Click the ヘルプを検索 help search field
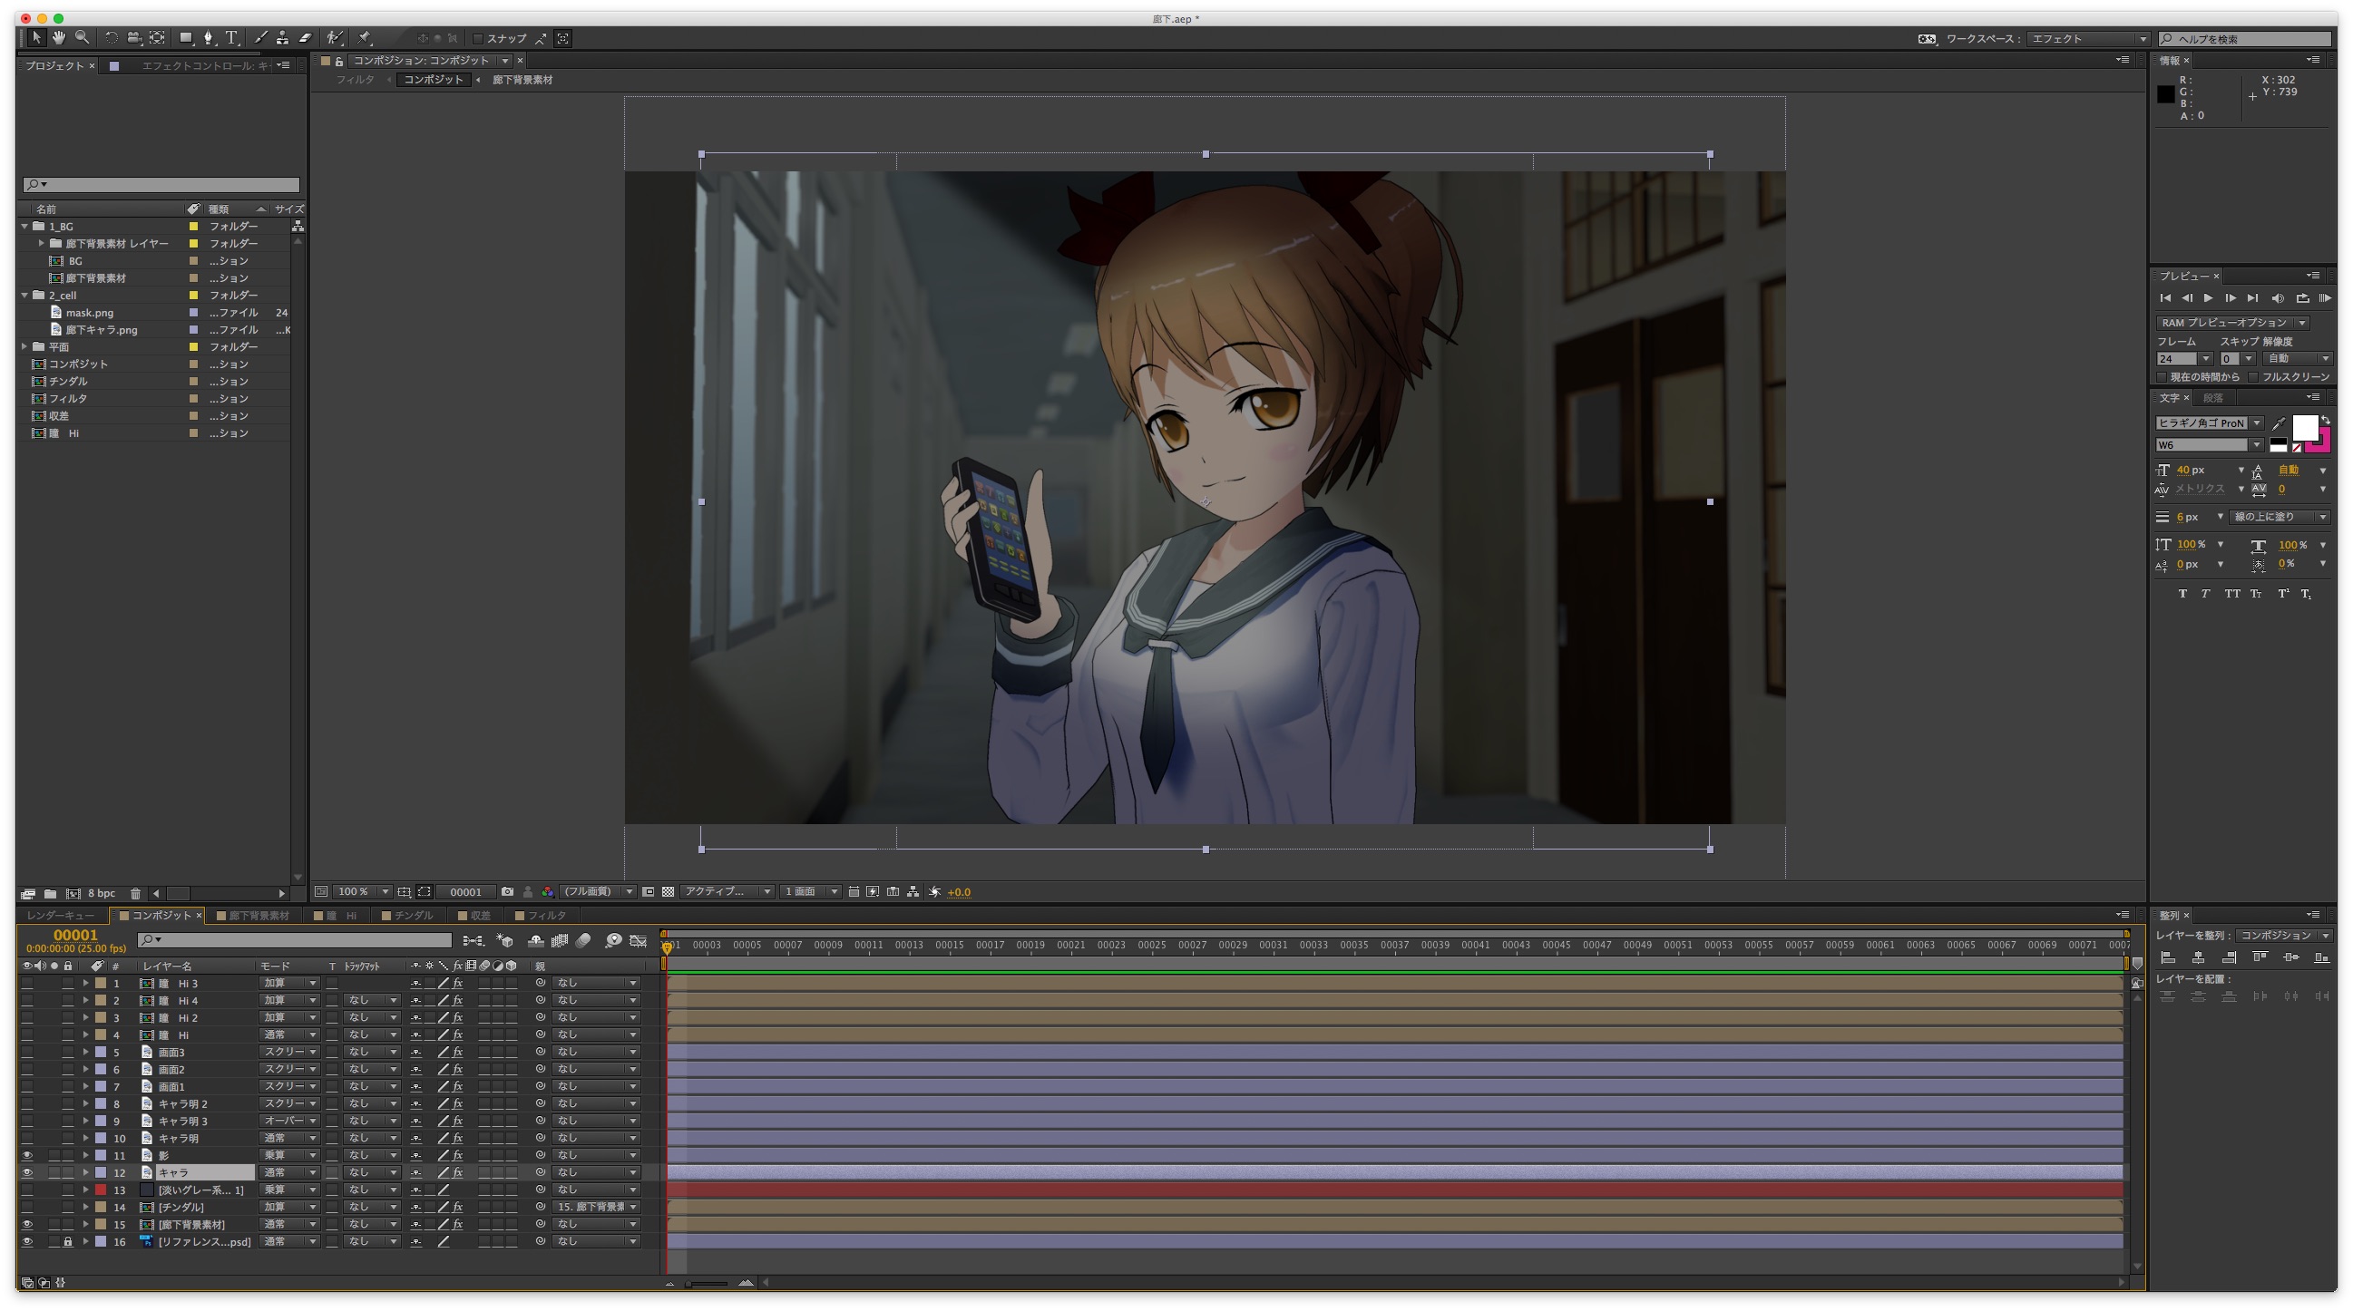The height and width of the screenshot is (1311, 2353). tap(2245, 38)
